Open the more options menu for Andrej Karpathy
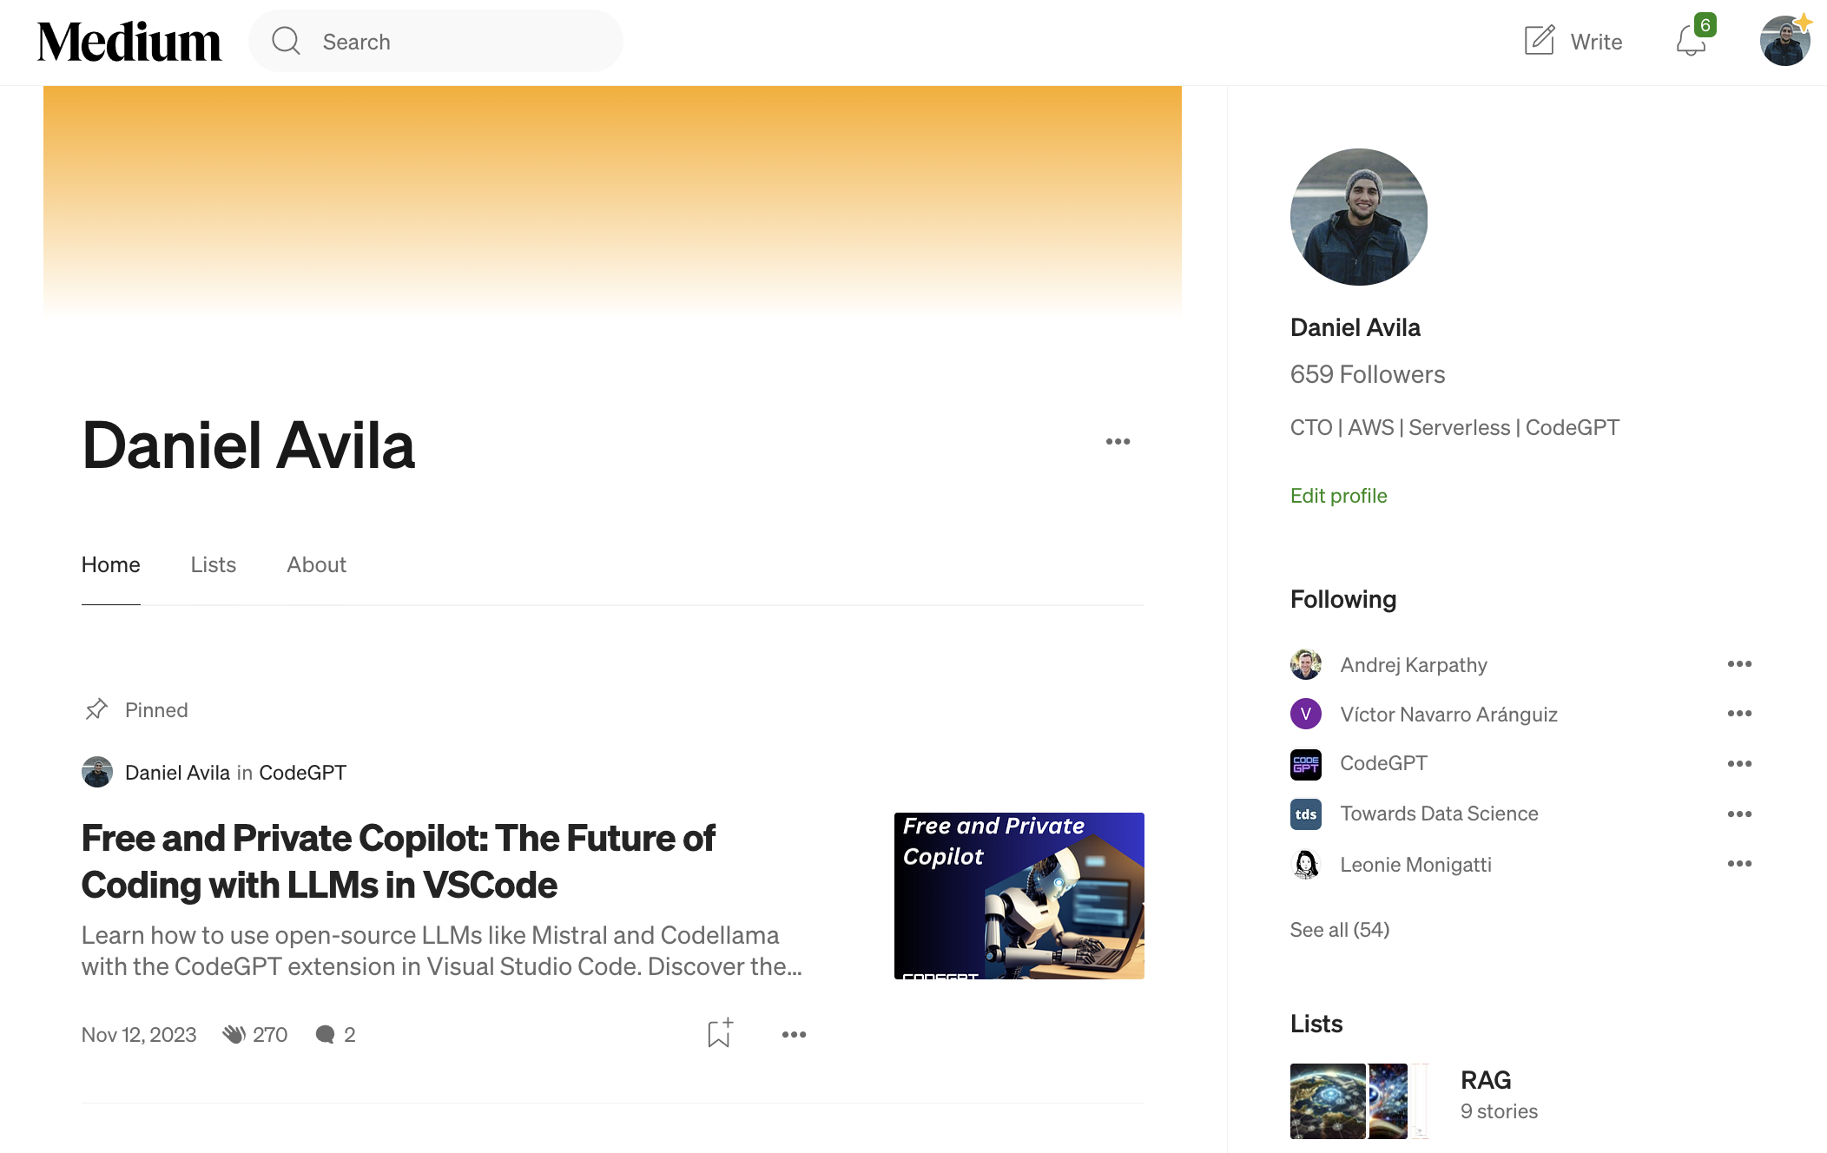 (x=1739, y=664)
